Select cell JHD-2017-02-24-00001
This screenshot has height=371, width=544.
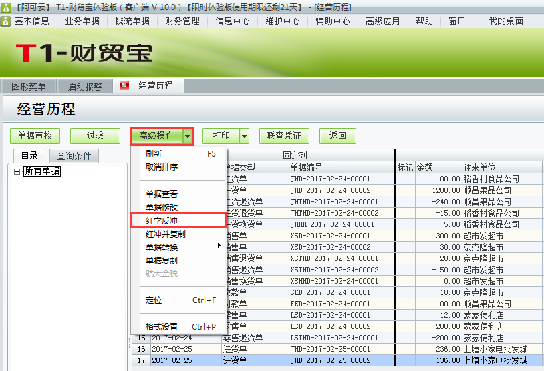coord(342,179)
